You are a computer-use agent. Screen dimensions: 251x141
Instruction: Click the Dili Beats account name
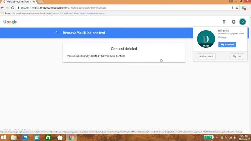click(224, 31)
